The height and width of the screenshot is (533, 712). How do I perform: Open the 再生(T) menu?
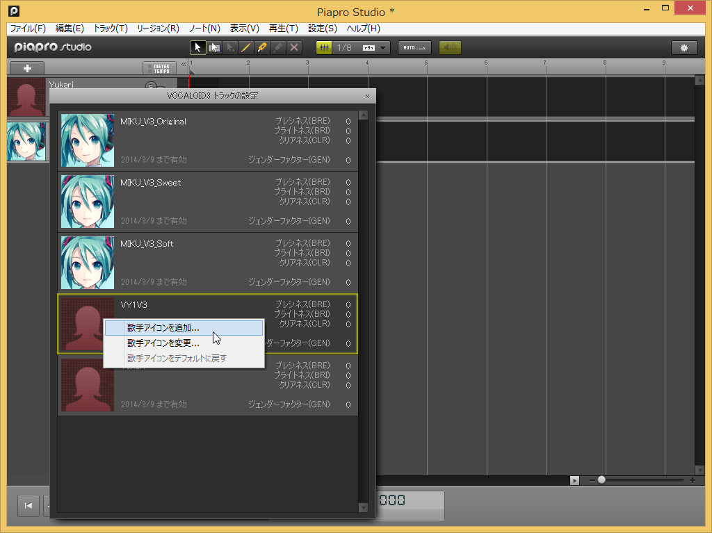(x=284, y=28)
